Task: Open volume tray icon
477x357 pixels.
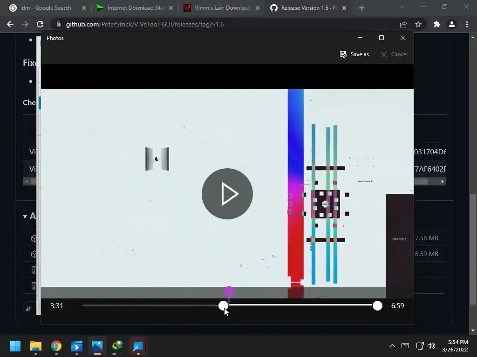Action: coord(431,346)
